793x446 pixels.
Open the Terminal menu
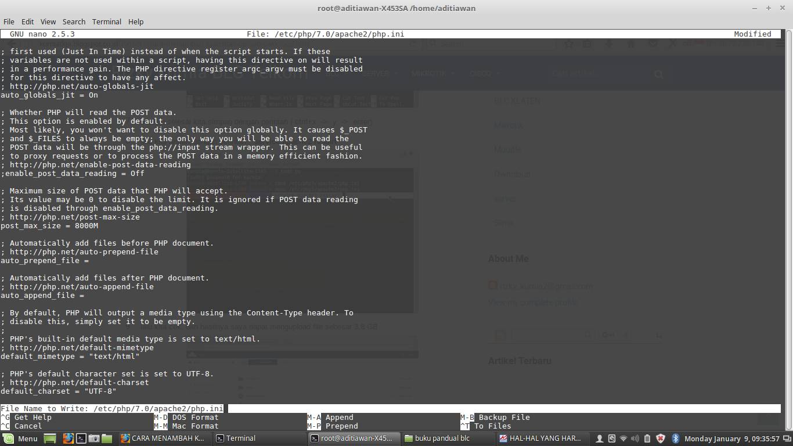click(107, 21)
